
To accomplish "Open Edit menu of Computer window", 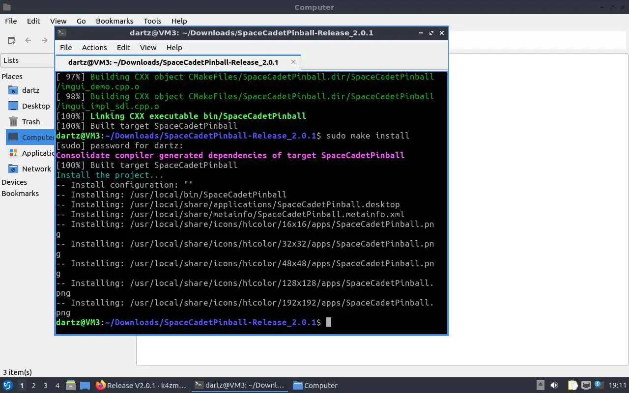I will [x=33, y=21].
